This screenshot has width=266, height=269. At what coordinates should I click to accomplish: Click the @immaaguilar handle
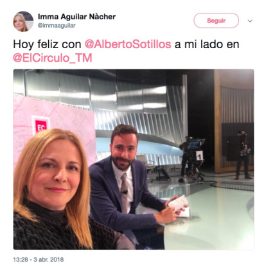(57, 26)
